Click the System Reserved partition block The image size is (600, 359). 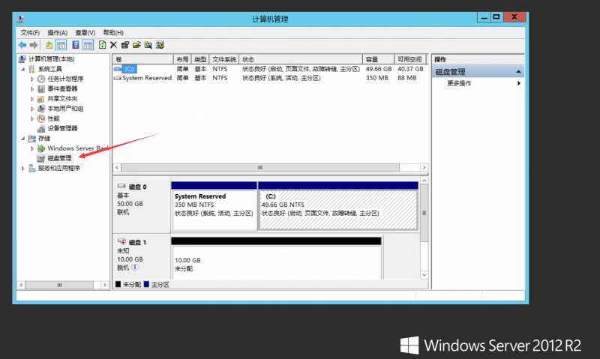214,206
